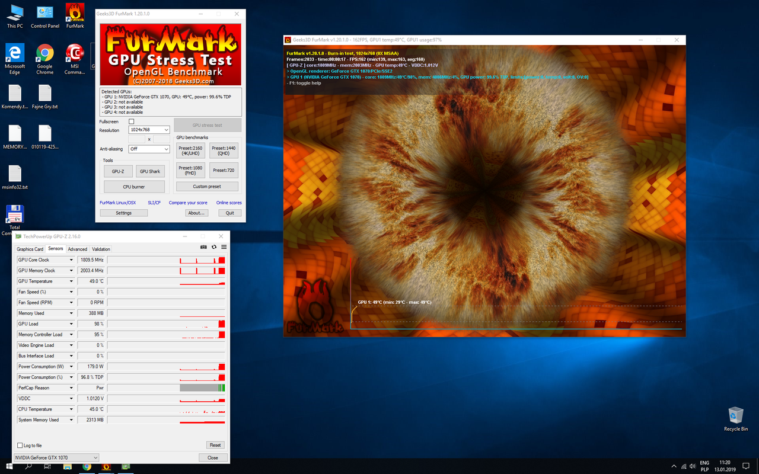
Task: Enable FurMark Fullscreen checkbox
Action: [x=132, y=121]
